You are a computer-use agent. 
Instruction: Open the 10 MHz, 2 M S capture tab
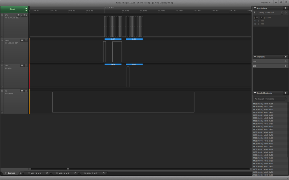click(x=91, y=173)
